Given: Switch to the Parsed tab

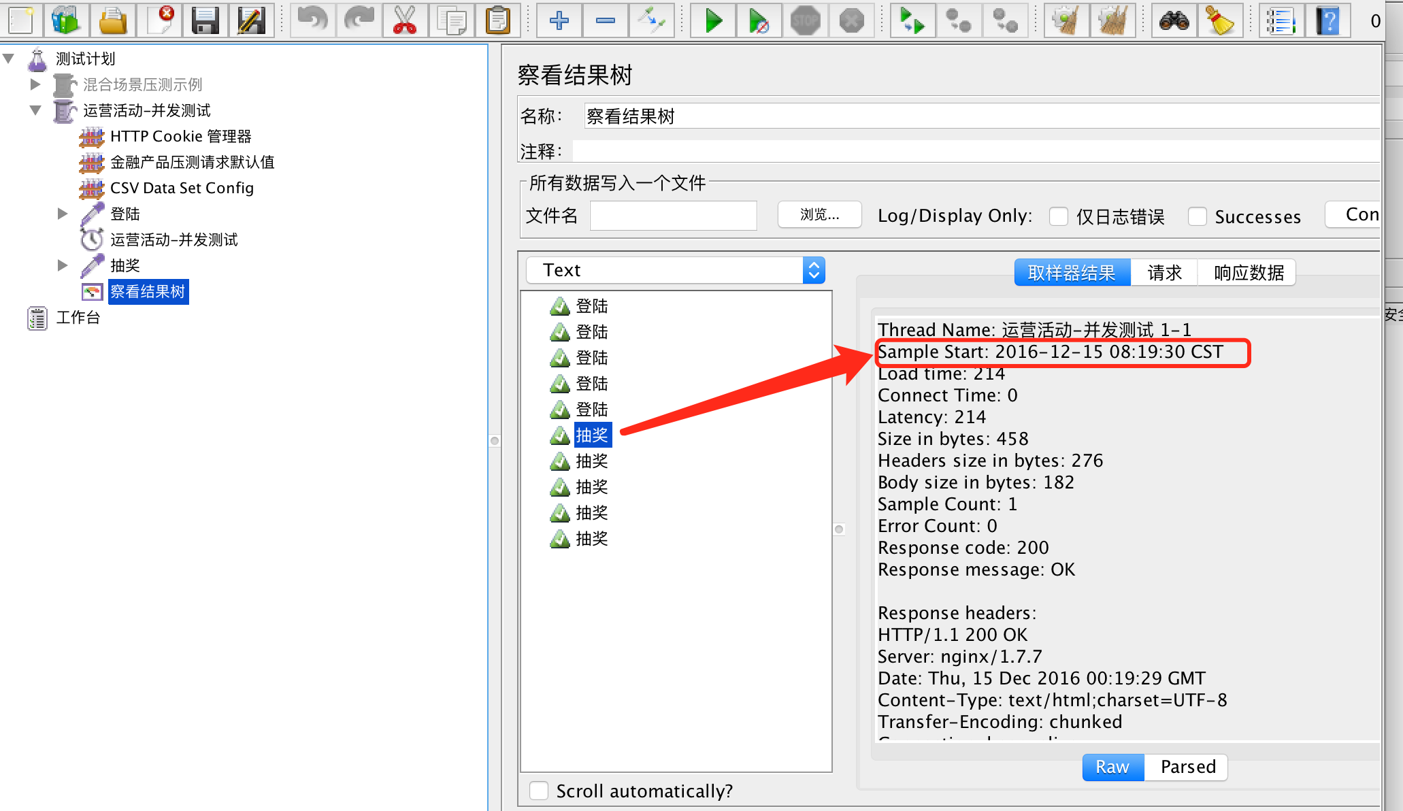Looking at the screenshot, I should 1187,767.
